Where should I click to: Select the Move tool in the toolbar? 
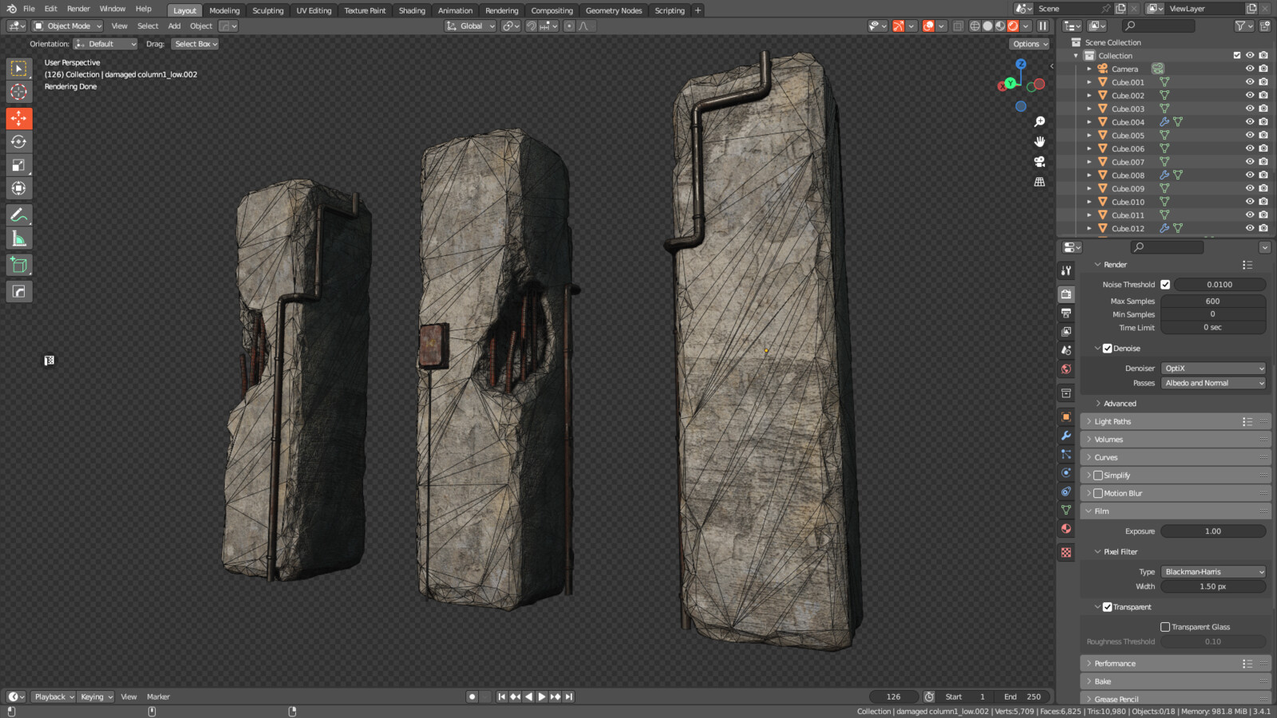pos(18,118)
